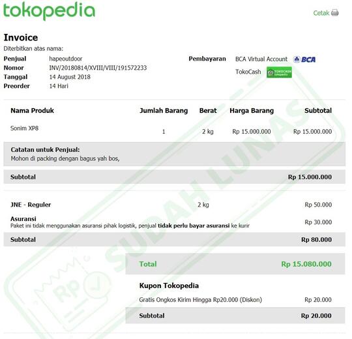Screen dimensions: 352x339
Task: Click the green Total label
Action: pos(148,264)
